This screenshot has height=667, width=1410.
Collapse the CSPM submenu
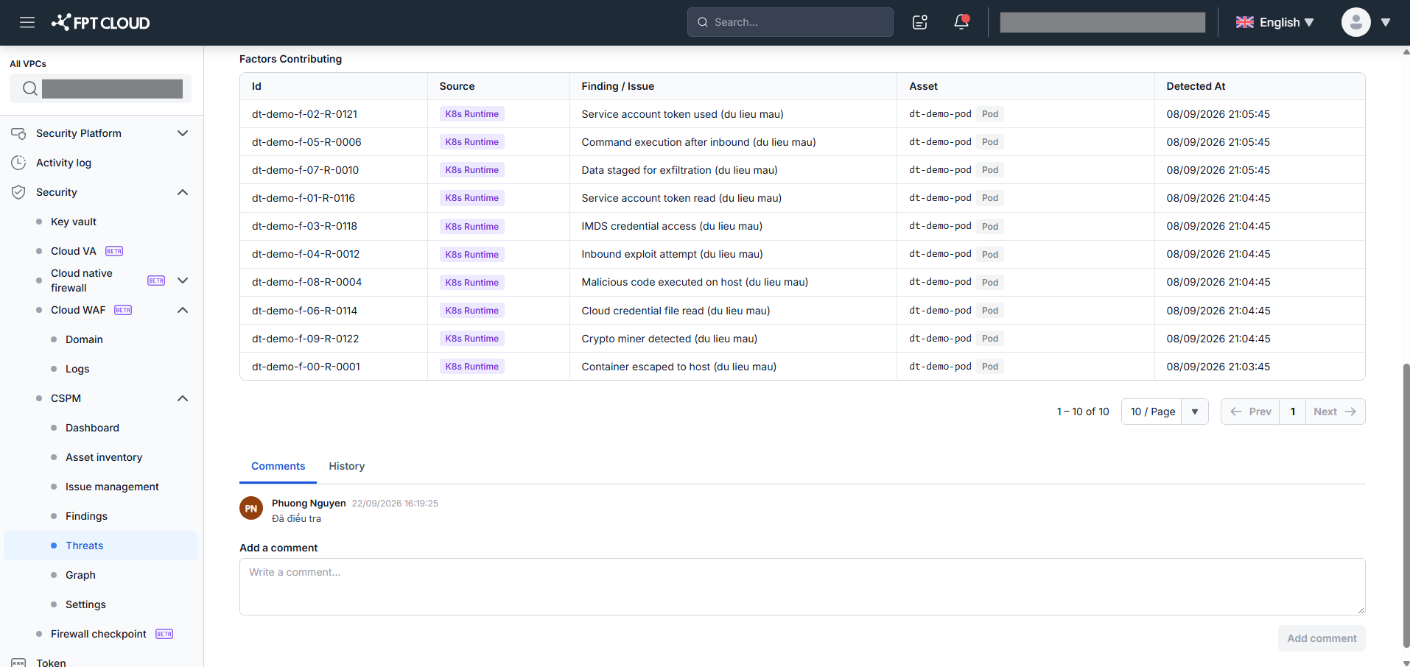183,398
